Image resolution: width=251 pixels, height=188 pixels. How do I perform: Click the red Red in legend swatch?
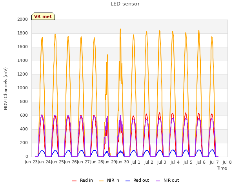point(74,181)
